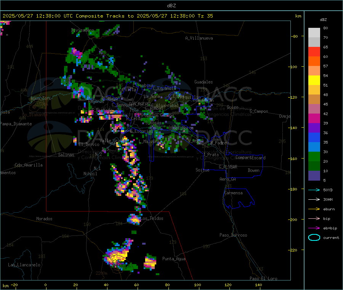
Task: Click the 'El_Desvio' map label
Action: 89,144
